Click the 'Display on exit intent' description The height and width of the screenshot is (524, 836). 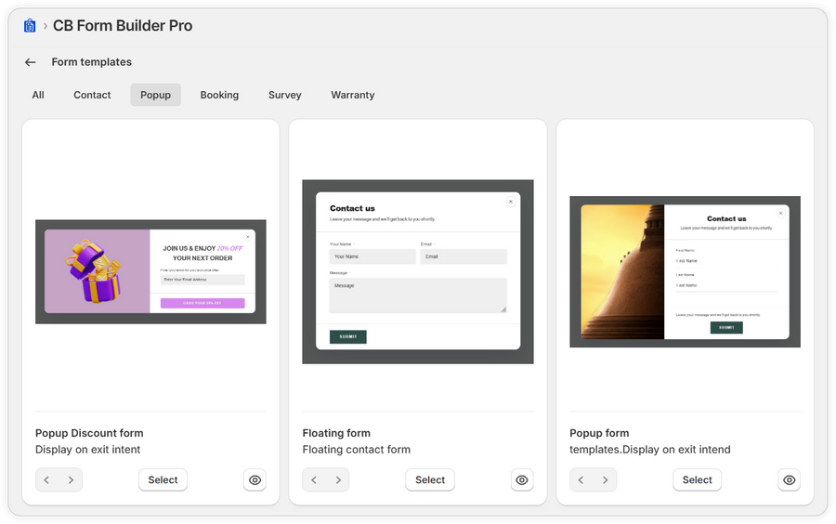[x=88, y=450]
